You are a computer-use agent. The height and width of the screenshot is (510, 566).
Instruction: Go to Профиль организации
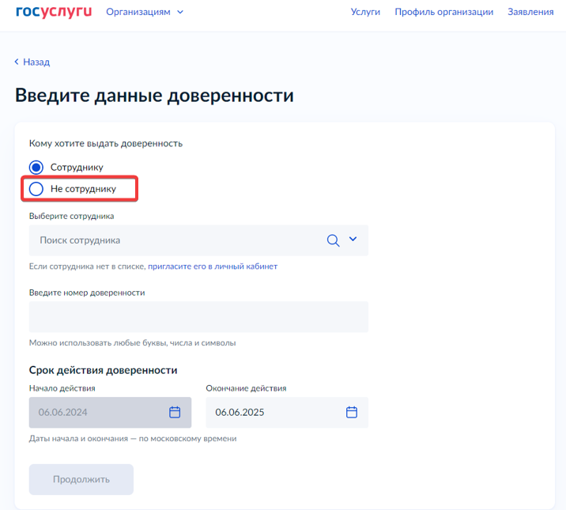pos(443,12)
